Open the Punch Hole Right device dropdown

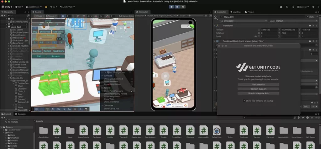point(163,16)
